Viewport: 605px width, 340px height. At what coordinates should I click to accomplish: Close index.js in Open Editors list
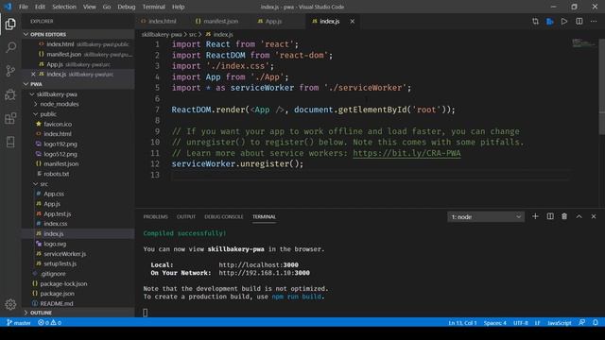pyautogui.click(x=33, y=74)
